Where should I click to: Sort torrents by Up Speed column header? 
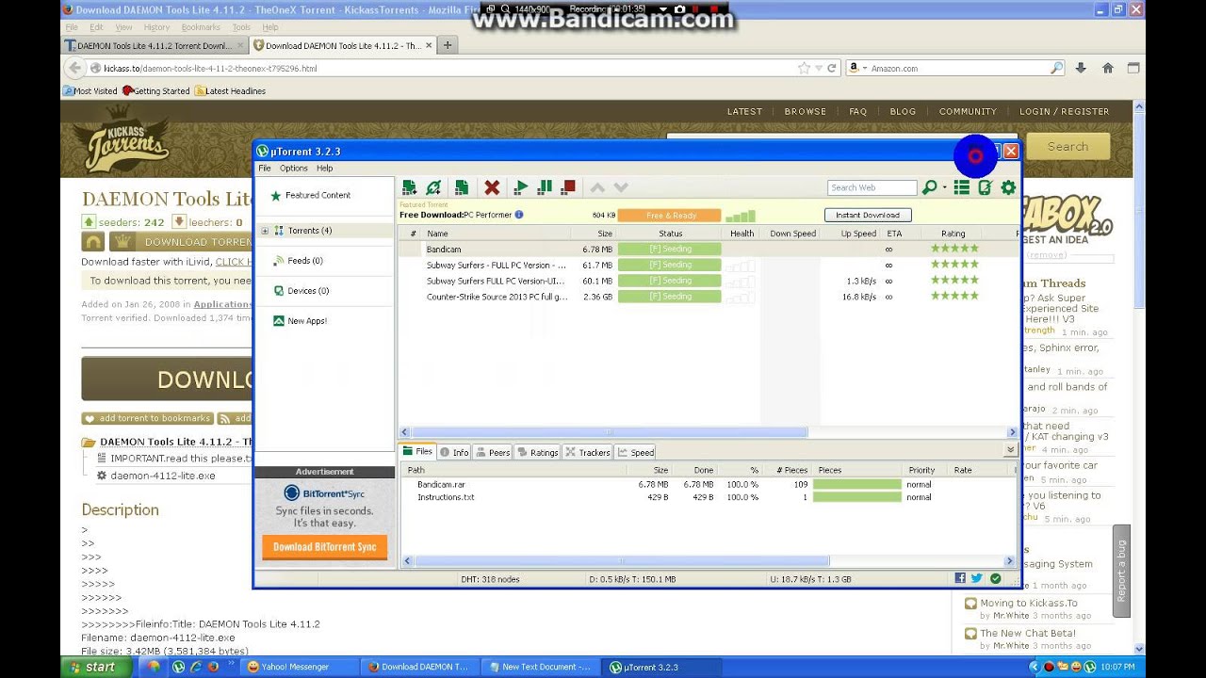[858, 234]
